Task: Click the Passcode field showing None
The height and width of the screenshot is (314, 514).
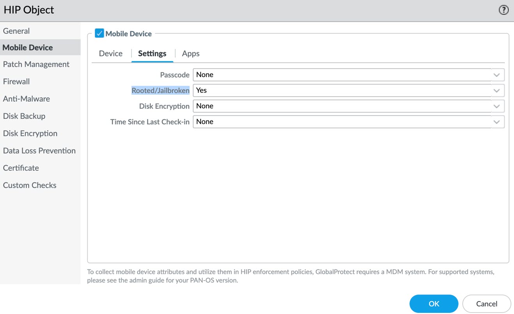Action: coord(341,75)
